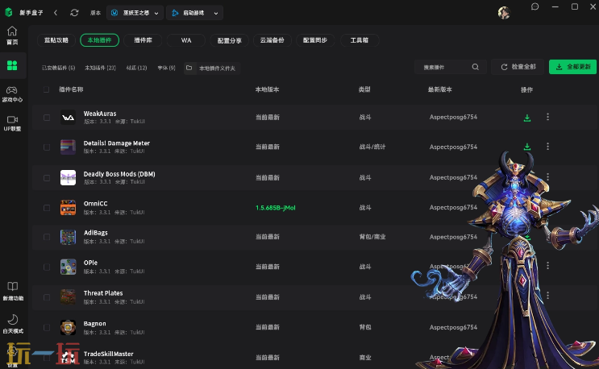
Task: Click Aspectposg6754 in the Bagnon row
Action: (453, 327)
